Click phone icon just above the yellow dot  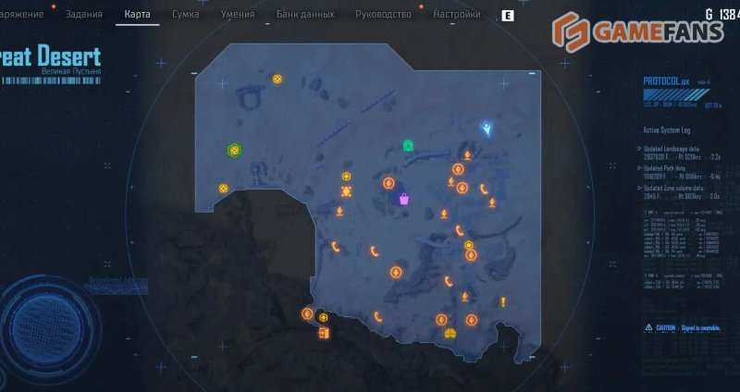[x=459, y=231]
